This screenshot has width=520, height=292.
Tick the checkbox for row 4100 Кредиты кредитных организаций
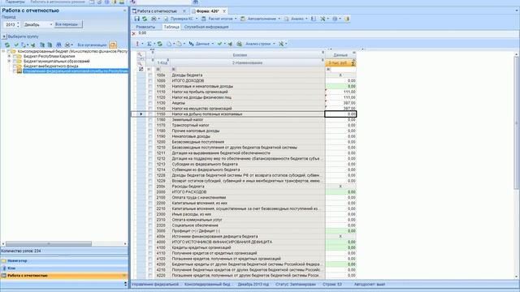pyautogui.click(x=149, y=247)
